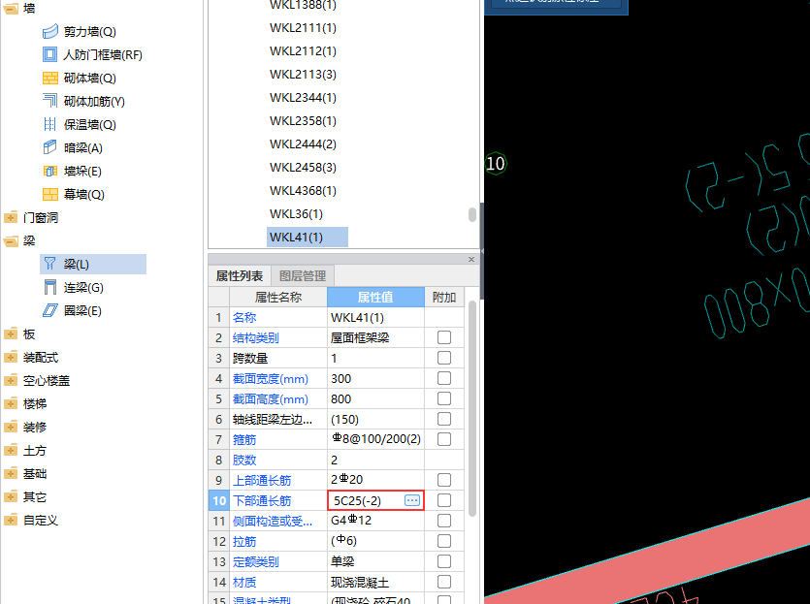The height and width of the screenshot is (604, 810).
Task: Open the 结构类别 property link
Action: [256, 338]
